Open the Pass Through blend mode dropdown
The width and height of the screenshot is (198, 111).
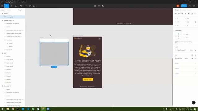[182, 50]
